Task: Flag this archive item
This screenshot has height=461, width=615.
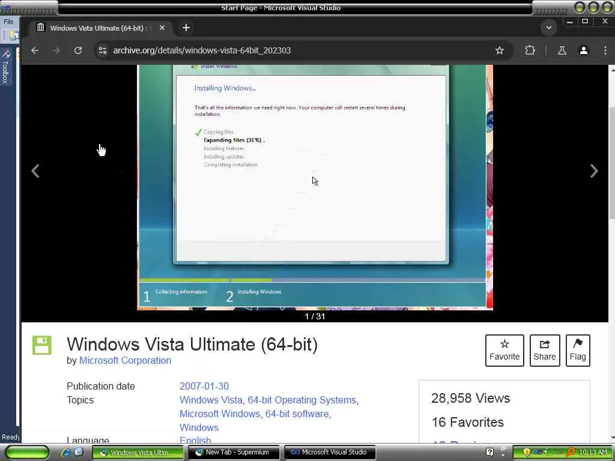Action: click(578, 351)
